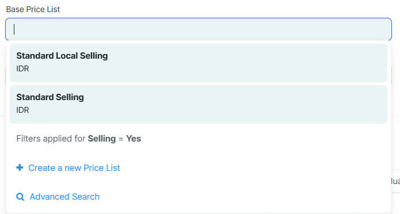The image size is (400, 214).
Task: Click the bold Standard Local Selling title text
Action: point(62,56)
